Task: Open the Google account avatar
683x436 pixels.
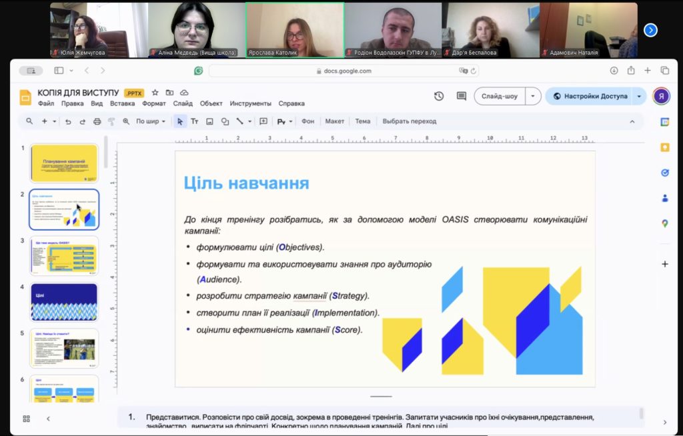Action: pos(661,96)
